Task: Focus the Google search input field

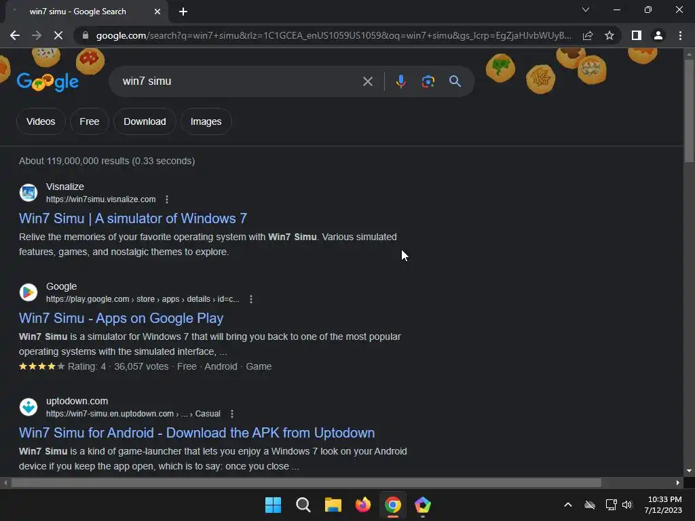Action: point(240,81)
